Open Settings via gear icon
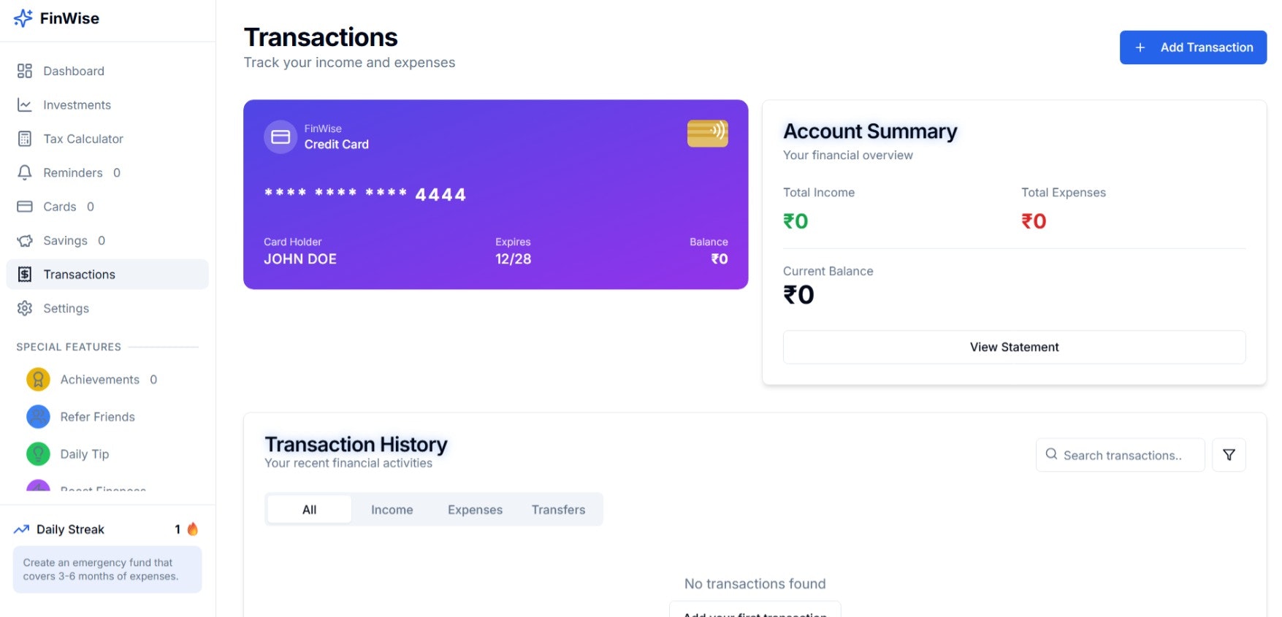 click(25, 308)
